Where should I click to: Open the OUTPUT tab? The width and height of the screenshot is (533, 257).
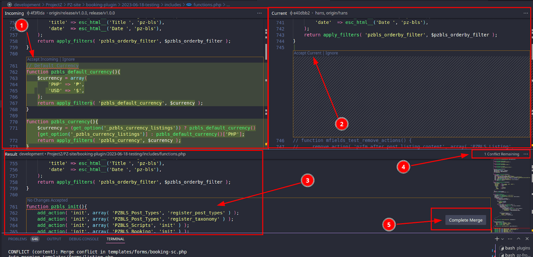[54, 239]
